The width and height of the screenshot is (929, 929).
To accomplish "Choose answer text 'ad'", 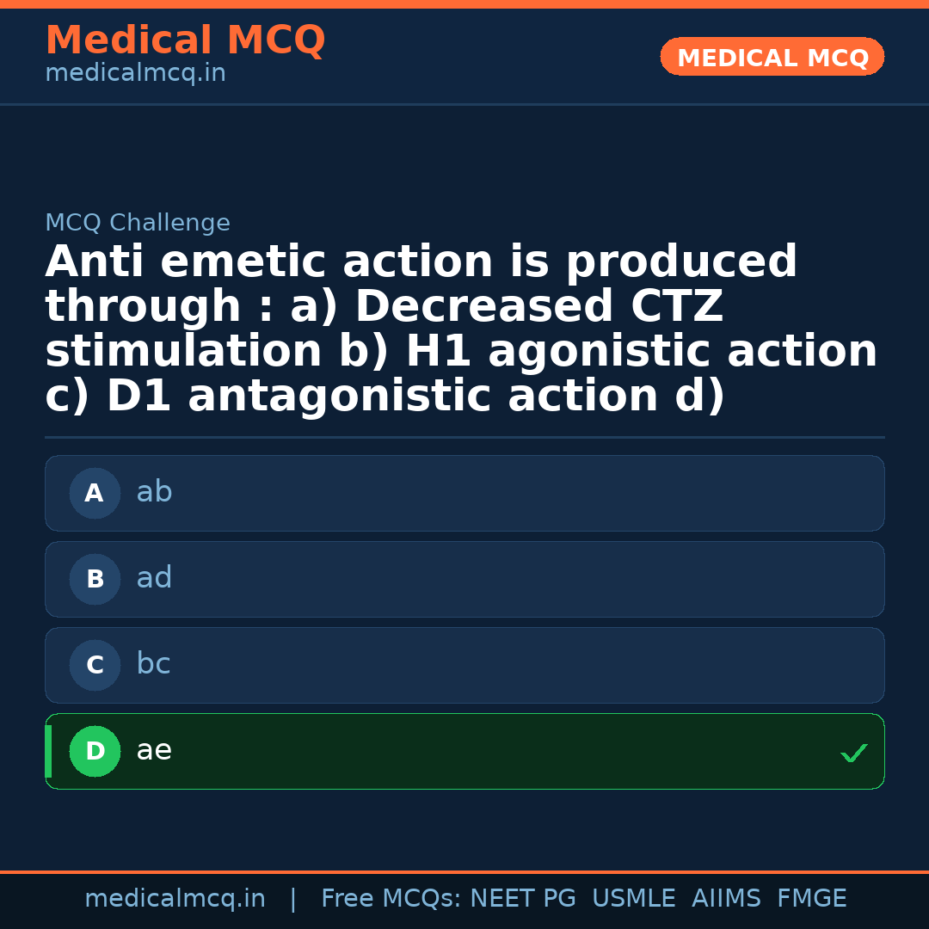I will [154, 578].
